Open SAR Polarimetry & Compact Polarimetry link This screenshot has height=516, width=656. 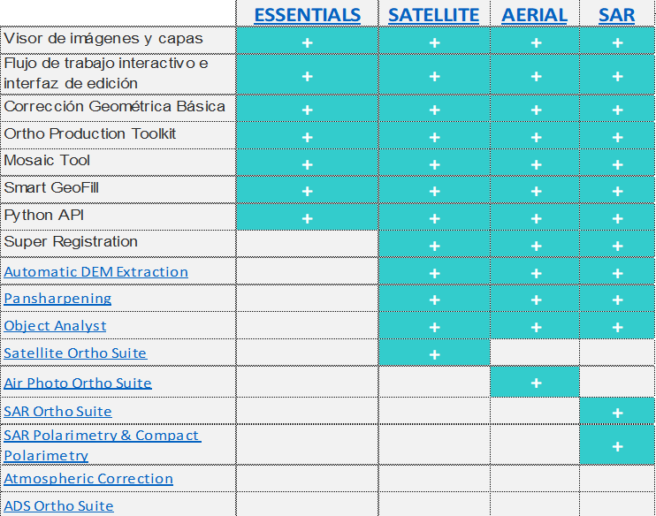click(102, 445)
